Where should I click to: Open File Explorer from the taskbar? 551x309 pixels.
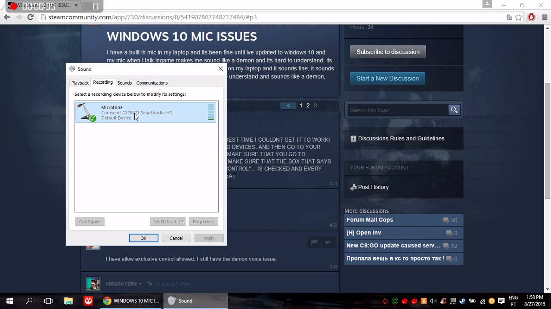pos(68,301)
